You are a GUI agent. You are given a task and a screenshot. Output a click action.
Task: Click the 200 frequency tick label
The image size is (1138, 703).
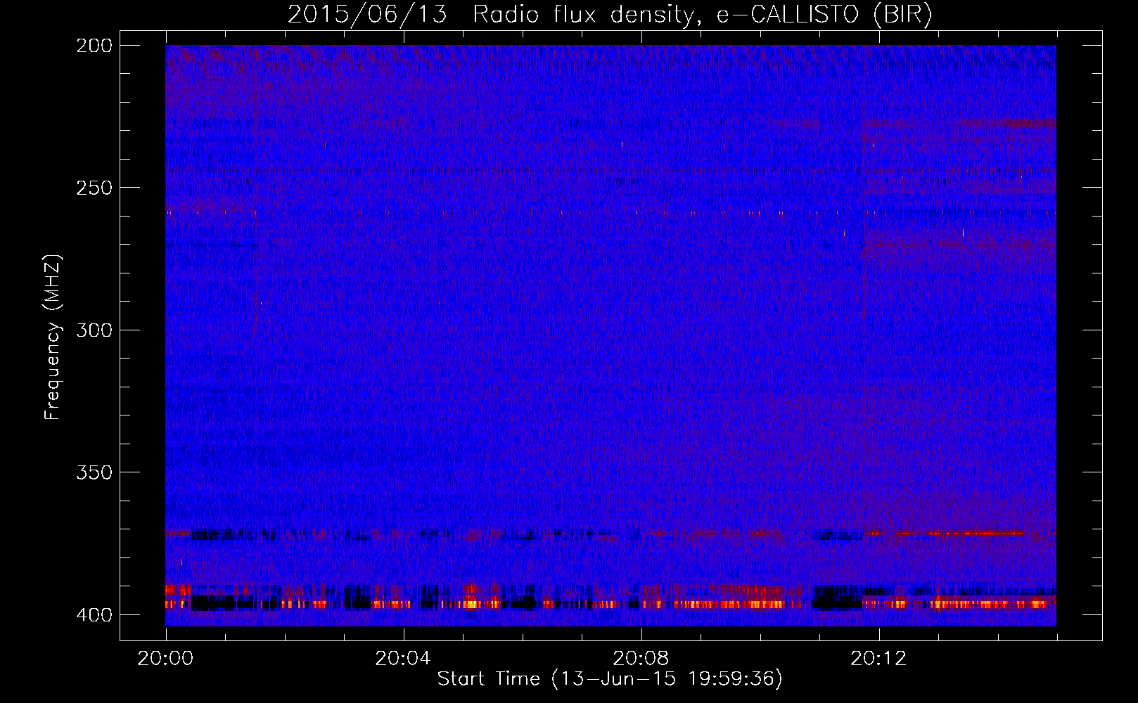click(x=94, y=46)
